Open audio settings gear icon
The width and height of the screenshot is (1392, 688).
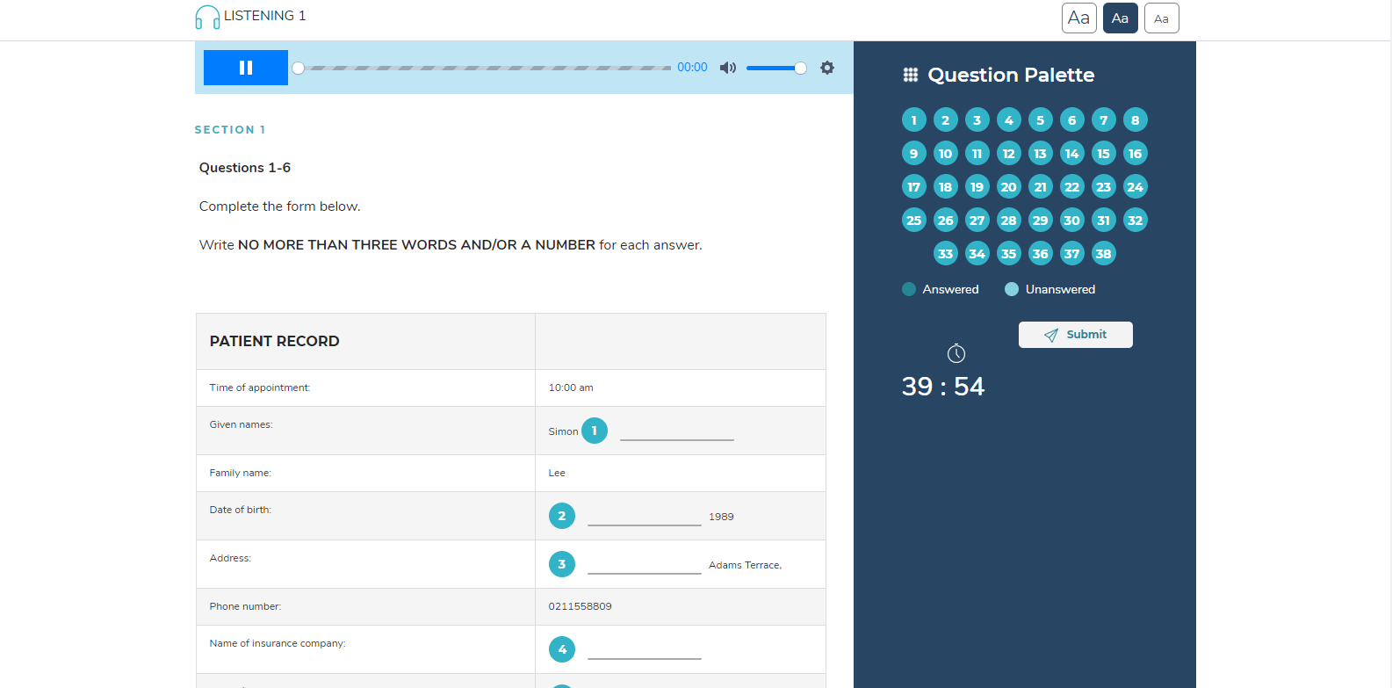click(x=827, y=68)
